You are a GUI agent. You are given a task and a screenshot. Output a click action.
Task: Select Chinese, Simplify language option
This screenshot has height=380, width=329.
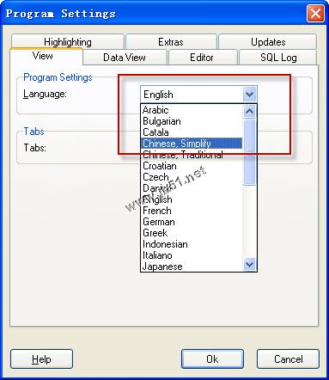[192, 144]
